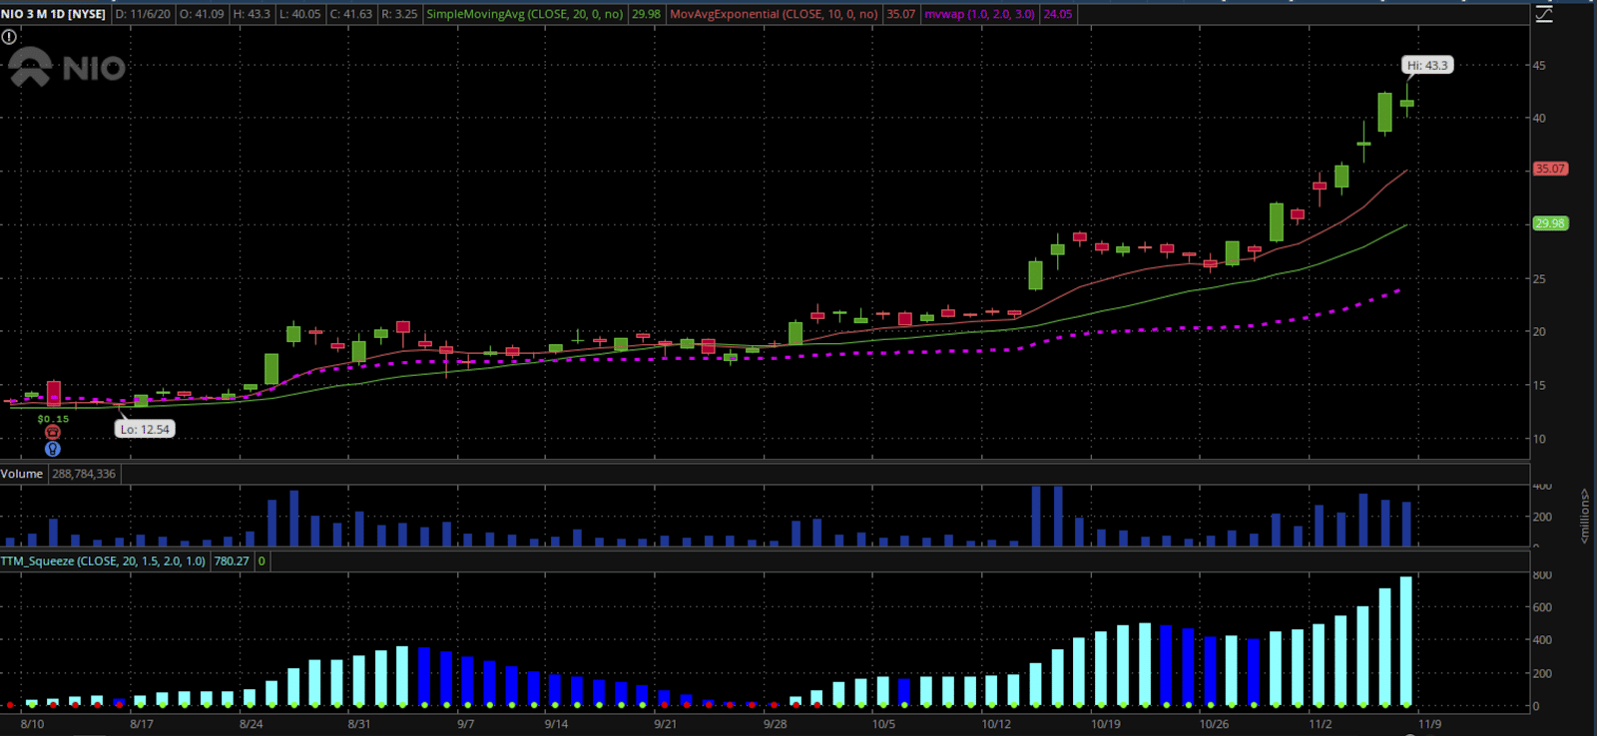
Task: Click the 10/26 date label on time axis
Action: click(1214, 724)
